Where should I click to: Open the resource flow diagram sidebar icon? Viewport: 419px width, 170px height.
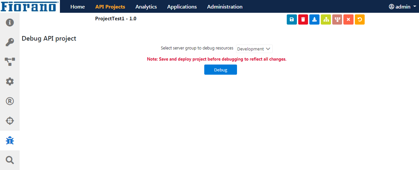[10, 62]
